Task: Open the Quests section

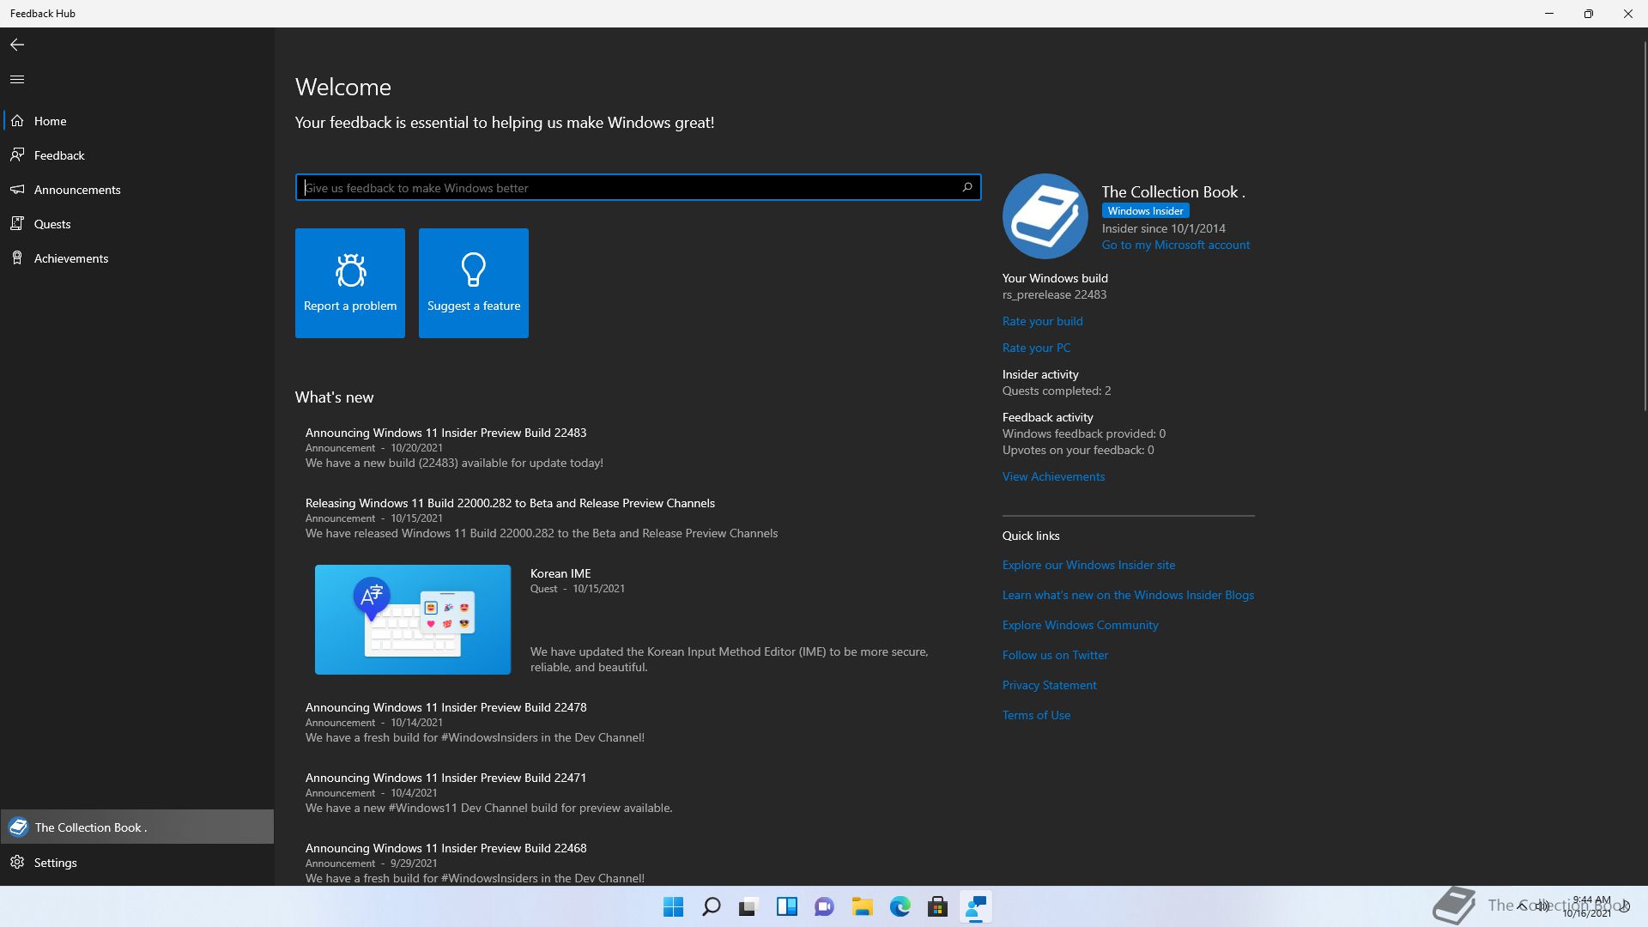Action: [137, 224]
